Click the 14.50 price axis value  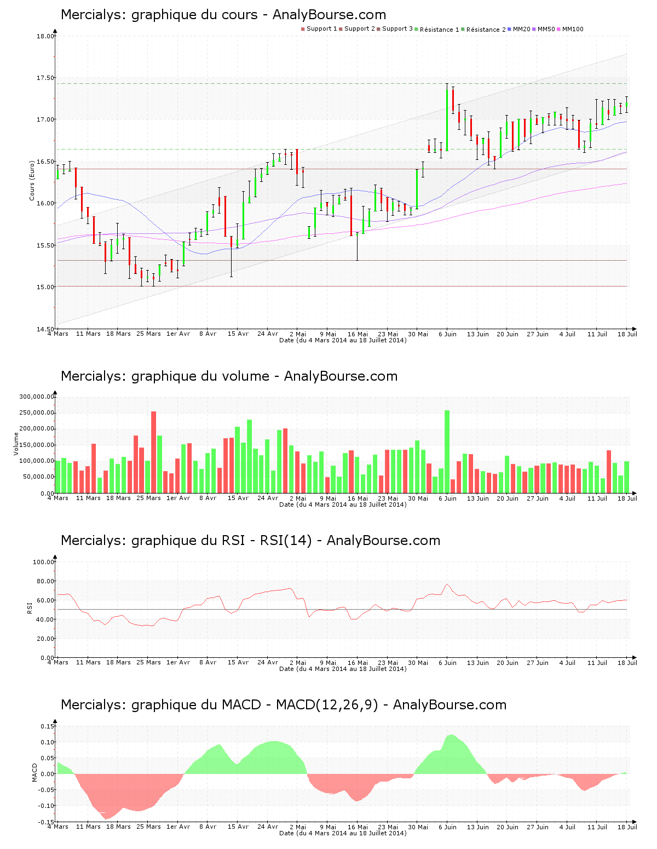[x=45, y=329]
